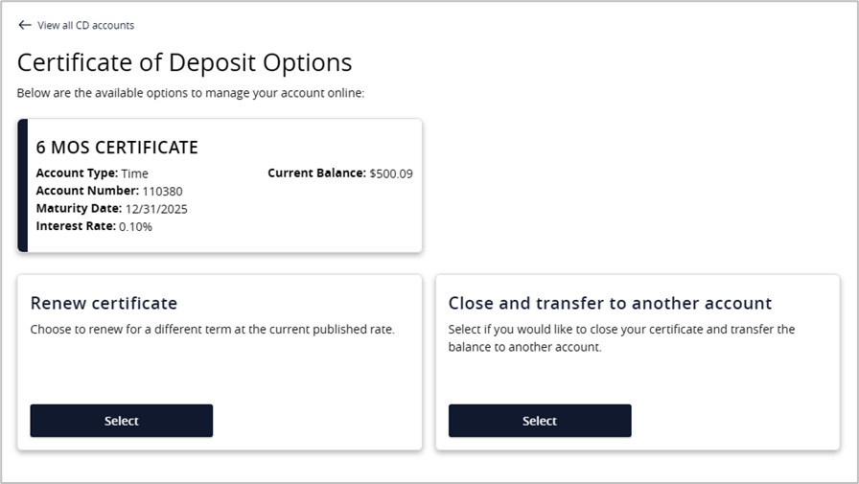
Task: Click the Interest Rate label
Action: (x=76, y=227)
